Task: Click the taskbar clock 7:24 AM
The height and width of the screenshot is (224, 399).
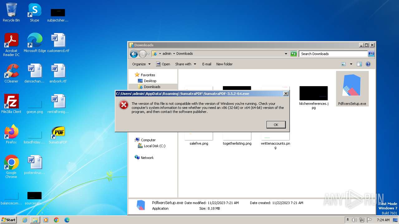Action: pyautogui.click(x=383, y=220)
